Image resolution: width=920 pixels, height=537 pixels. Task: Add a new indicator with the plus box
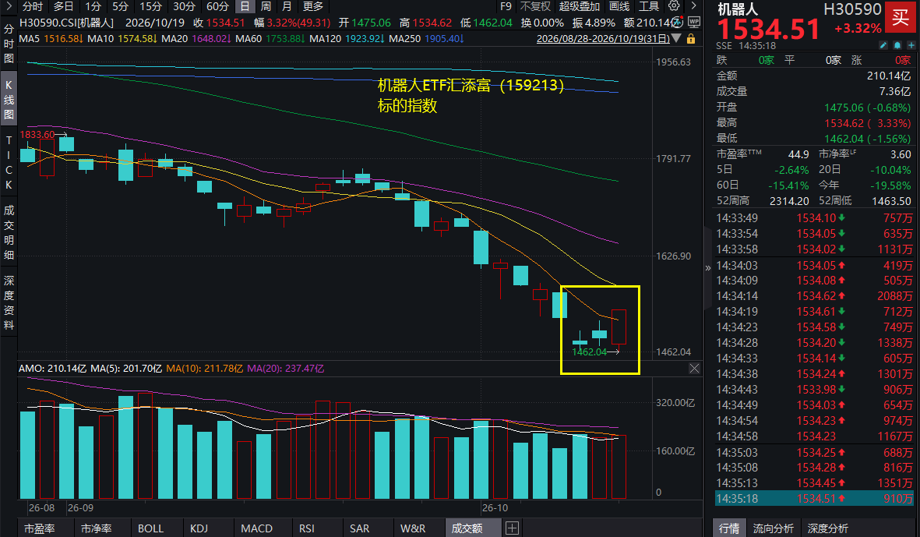(x=512, y=528)
